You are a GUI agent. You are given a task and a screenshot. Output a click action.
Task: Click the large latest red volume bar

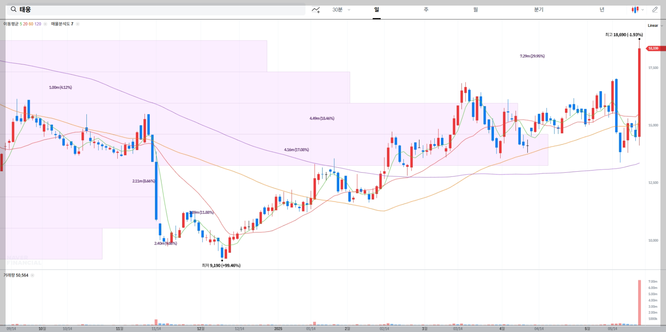[x=640, y=303]
